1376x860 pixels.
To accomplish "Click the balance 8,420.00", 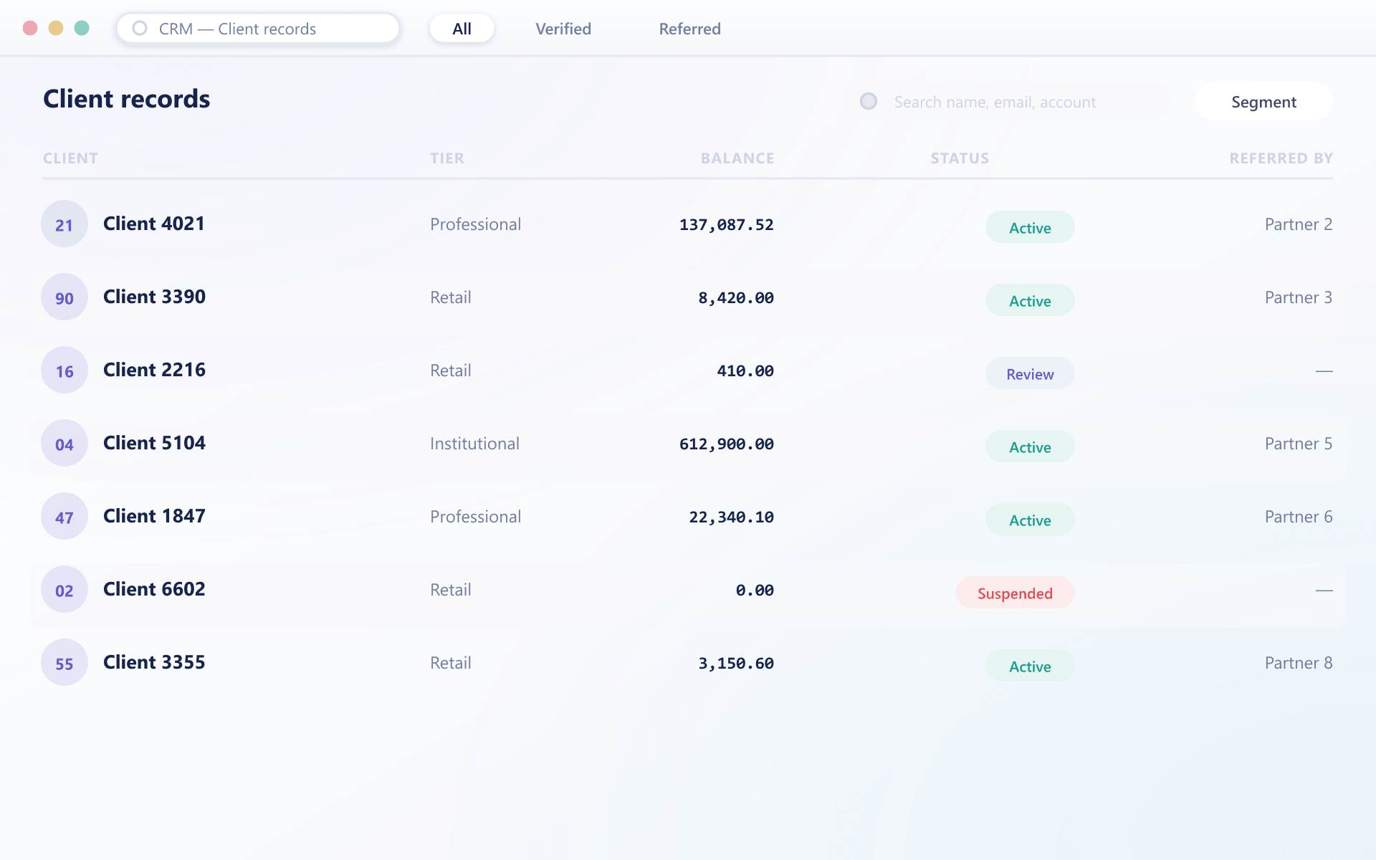I will (736, 298).
